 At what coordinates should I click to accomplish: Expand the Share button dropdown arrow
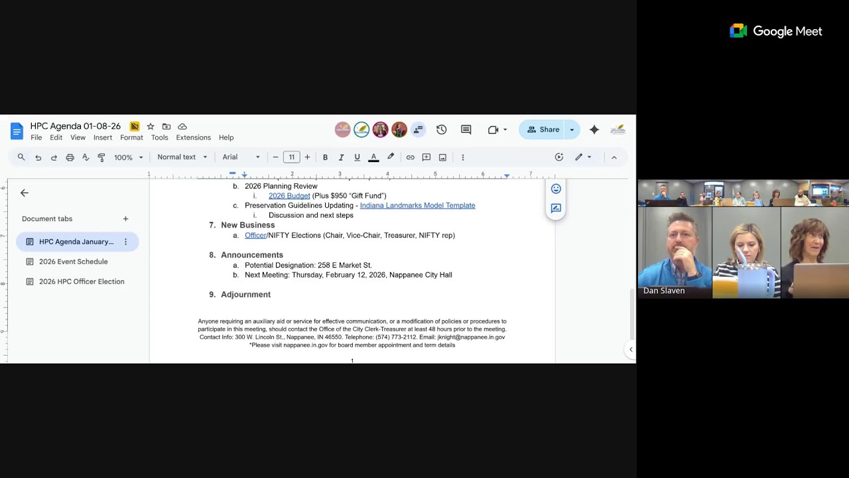(x=572, y=129)
